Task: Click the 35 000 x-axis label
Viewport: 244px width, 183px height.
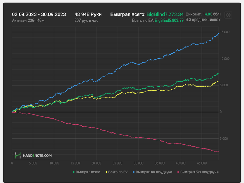Action: point(160,163)
